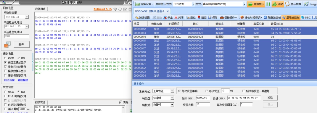Click the 定位 locate toolbar icon
Image resolution: width=317 pixels, height=113 pixels.
tap(188, 18)
